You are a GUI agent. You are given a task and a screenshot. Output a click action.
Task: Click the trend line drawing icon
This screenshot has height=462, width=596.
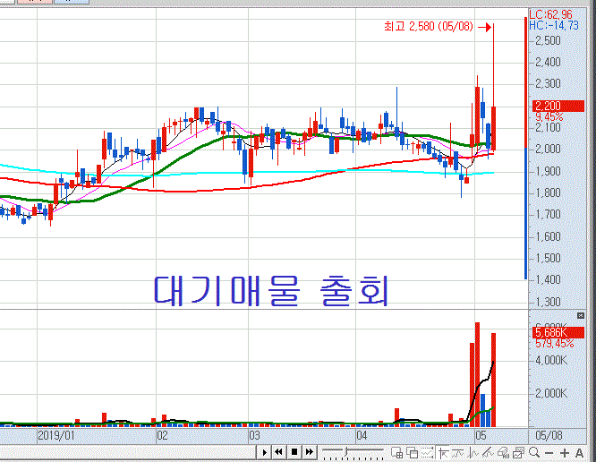point(488,452)
